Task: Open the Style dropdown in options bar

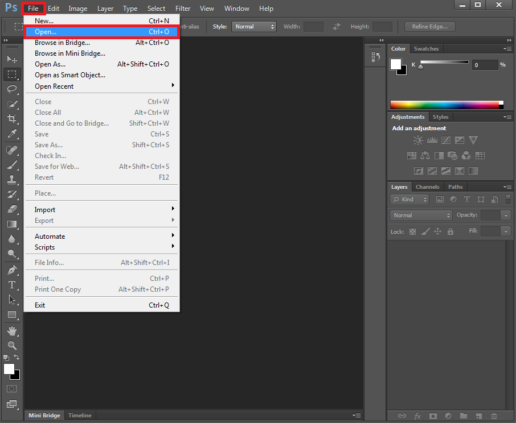Action: 254,26
